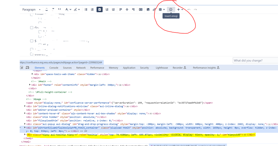Insert an image or file
This screenshot has height=146, width=278.
tap(148, 9)
